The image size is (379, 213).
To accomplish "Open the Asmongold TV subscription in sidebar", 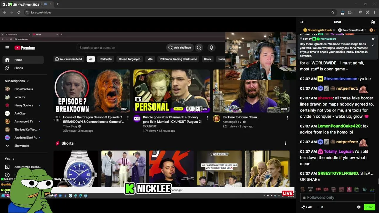I will 23,122.
